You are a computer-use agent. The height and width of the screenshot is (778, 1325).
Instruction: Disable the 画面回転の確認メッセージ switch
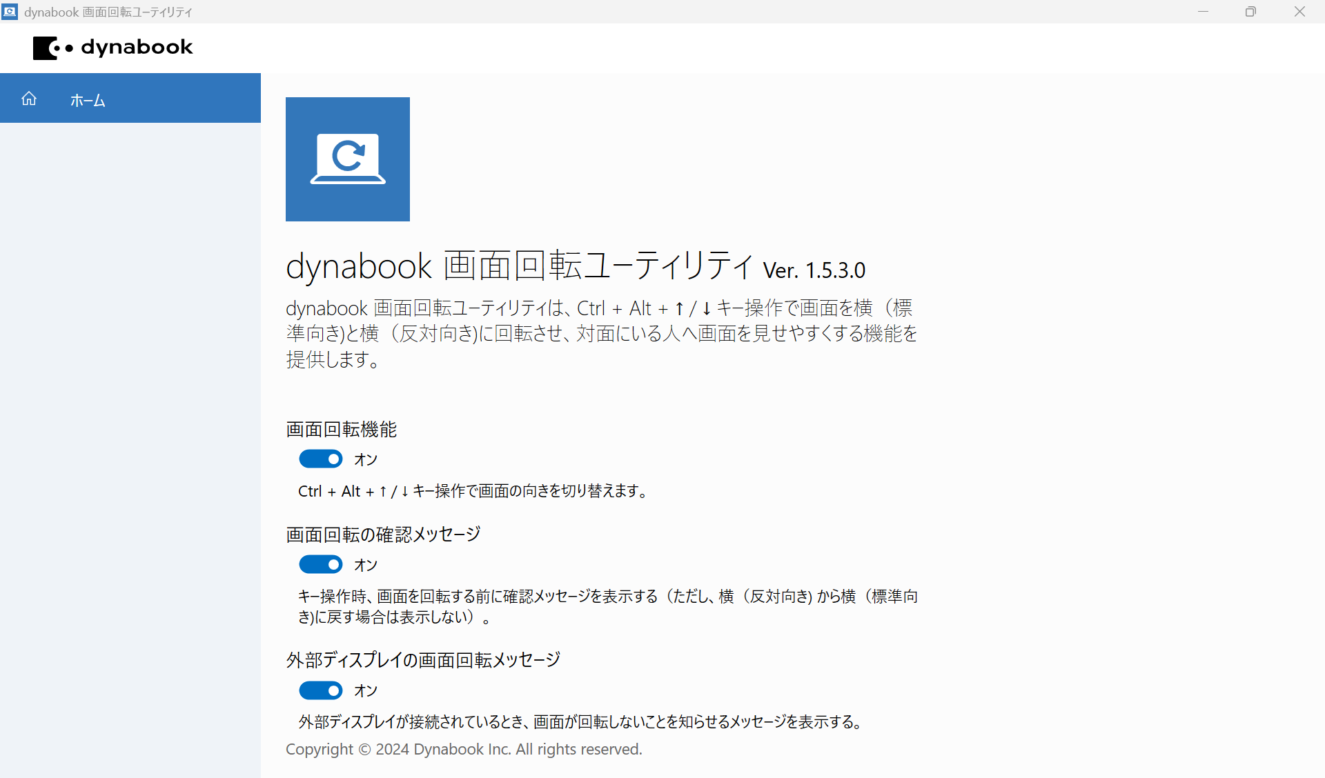[321, 565]
